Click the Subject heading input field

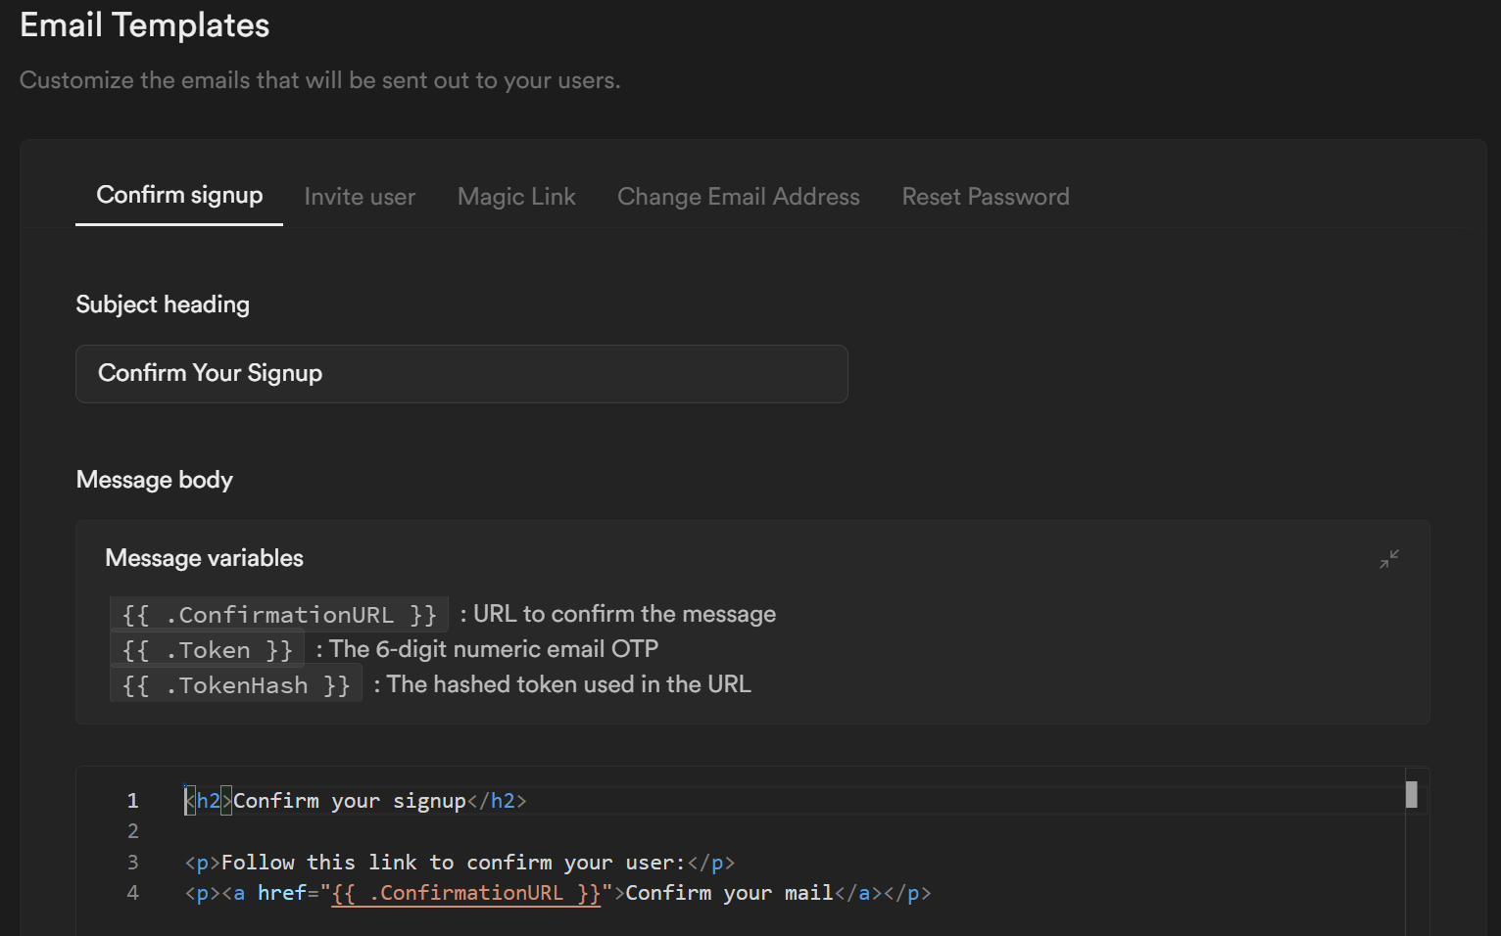pos(461,374)
